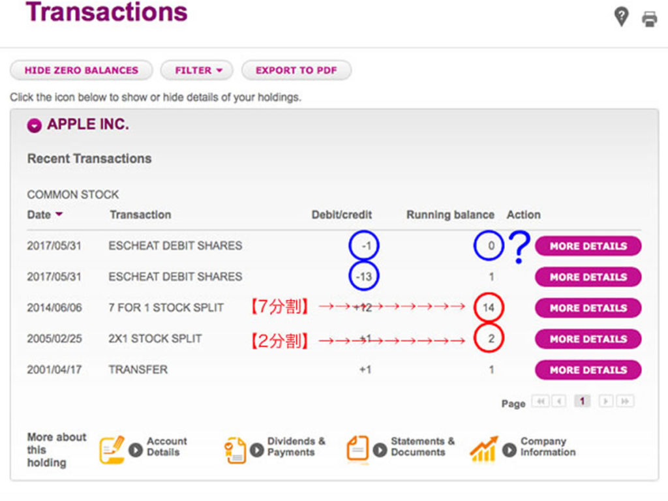Select page 1 in pagination
Screen dimensions: 668x501
point(582,401)
